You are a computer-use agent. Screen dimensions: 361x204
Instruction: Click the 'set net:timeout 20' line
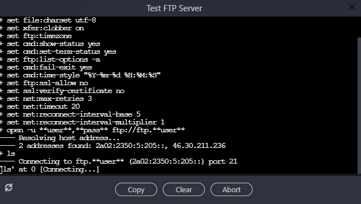[x=40, y=106]
